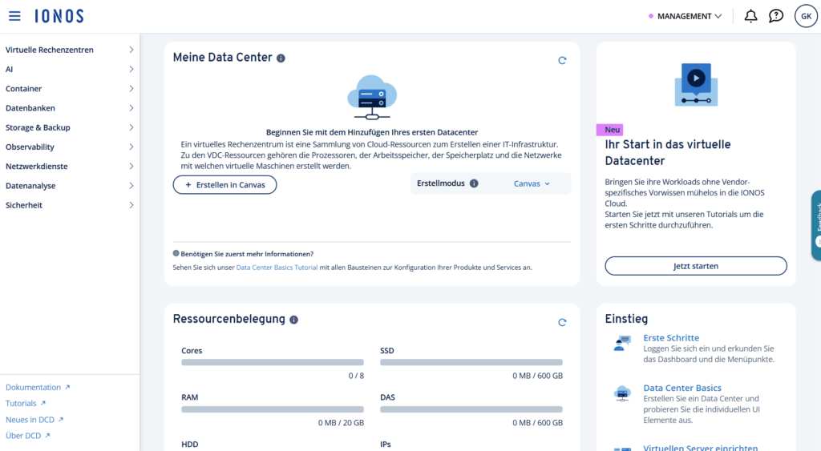The image size is (821, 451).
Task: Open the GK user account avatar
Action: click(807, 16)
